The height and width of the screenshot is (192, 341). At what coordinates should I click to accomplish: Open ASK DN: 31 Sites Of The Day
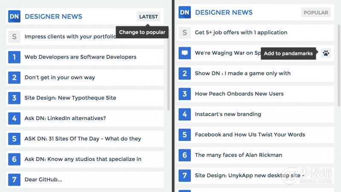[x=83, y=138]
